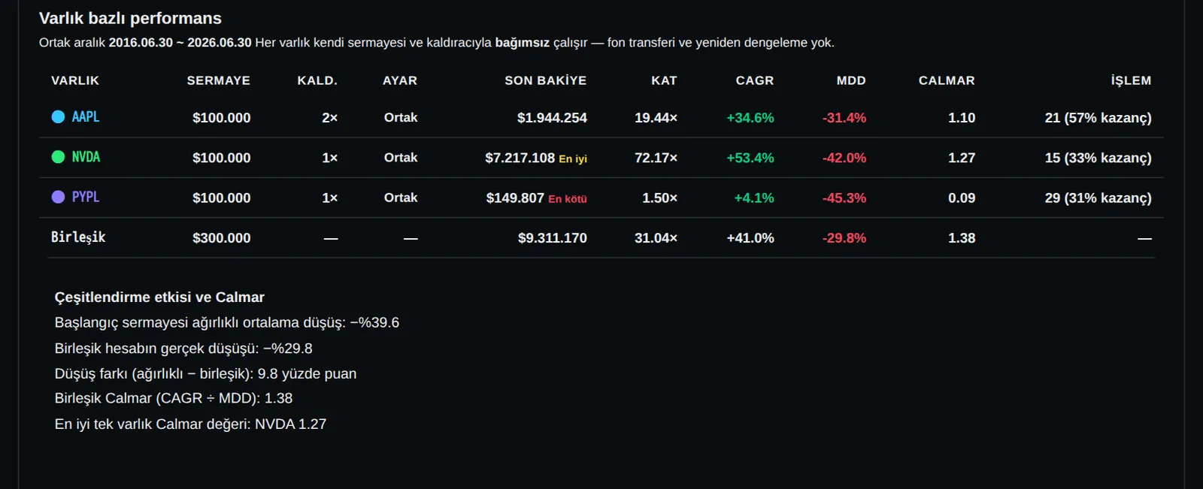This screenshot has height=489, width=1203.
Task: Click the 'En iyi' badge
Action: point(573,159)
